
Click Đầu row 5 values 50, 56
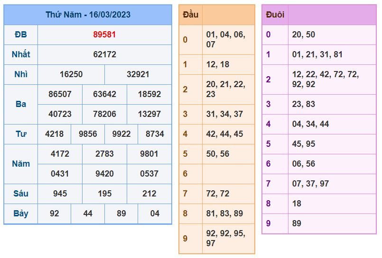click(x=217, y=154)
